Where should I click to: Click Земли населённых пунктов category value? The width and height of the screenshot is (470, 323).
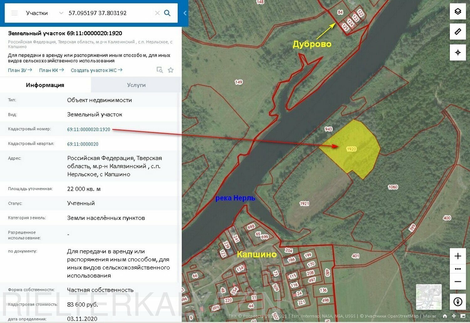pyautogui.click(x=106, y=218)
